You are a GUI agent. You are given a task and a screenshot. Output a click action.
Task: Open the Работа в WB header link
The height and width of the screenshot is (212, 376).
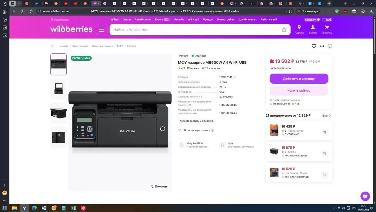269,20
